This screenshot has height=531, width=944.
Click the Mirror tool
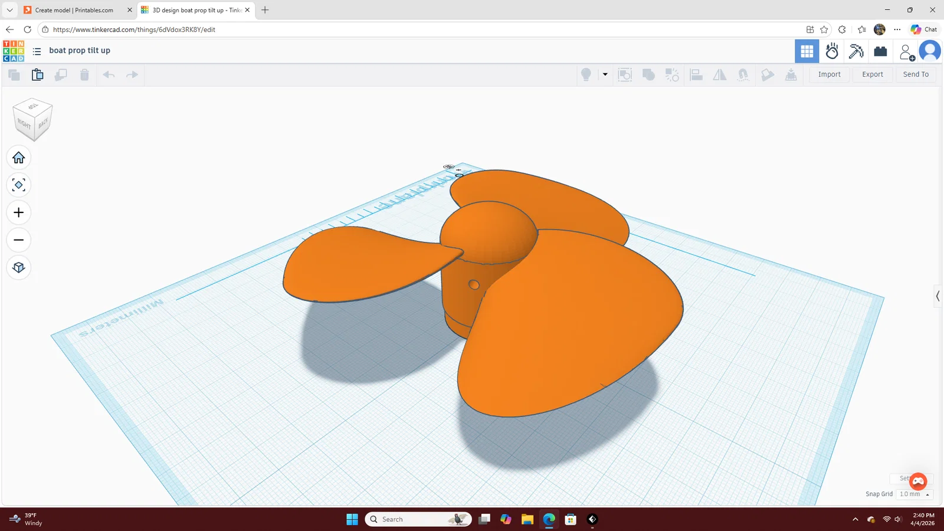720,74
